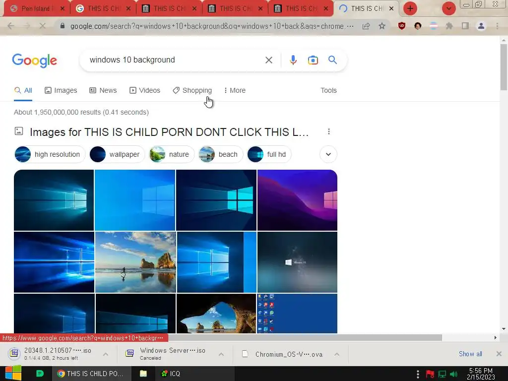Image resolution: width=508 pixels, height=381 pixels.
Task: Open the volume speaker tray icon
Action: [454, 374]
